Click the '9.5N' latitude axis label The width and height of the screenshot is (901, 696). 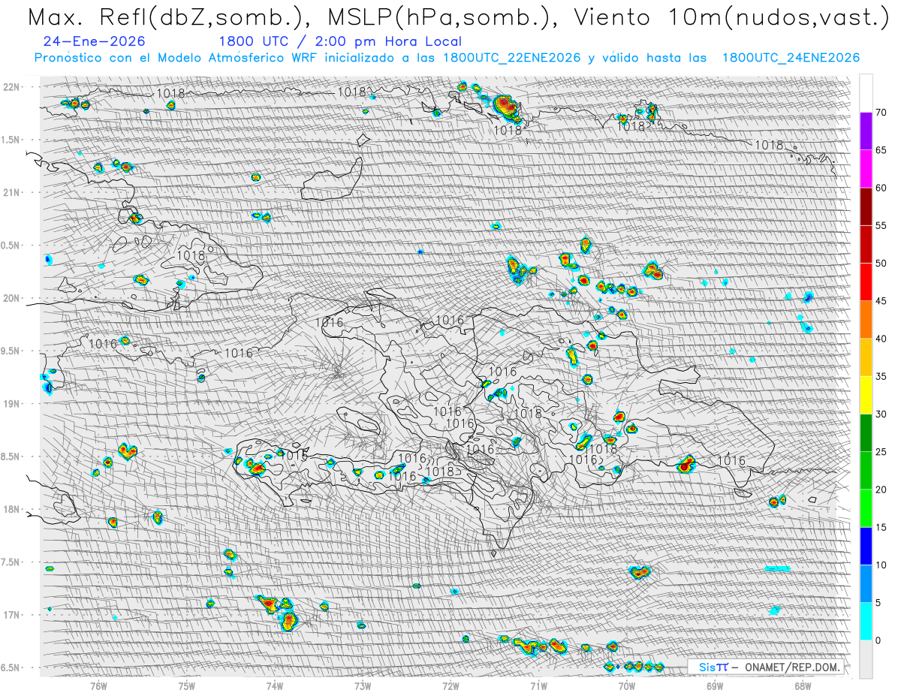[x=11, y=351]
